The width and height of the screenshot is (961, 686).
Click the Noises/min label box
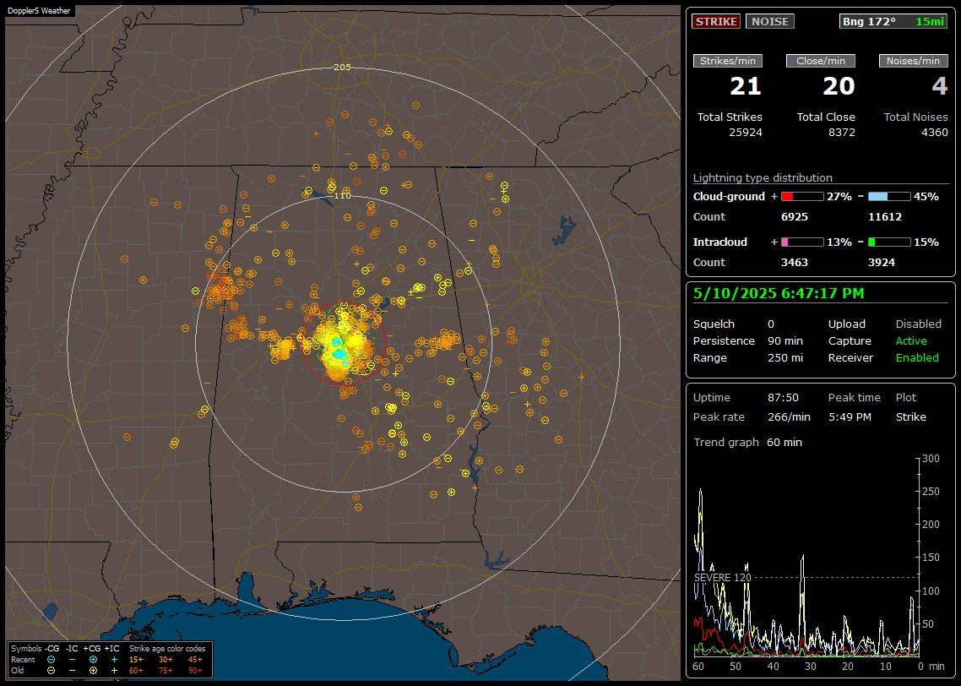point(913,61)
